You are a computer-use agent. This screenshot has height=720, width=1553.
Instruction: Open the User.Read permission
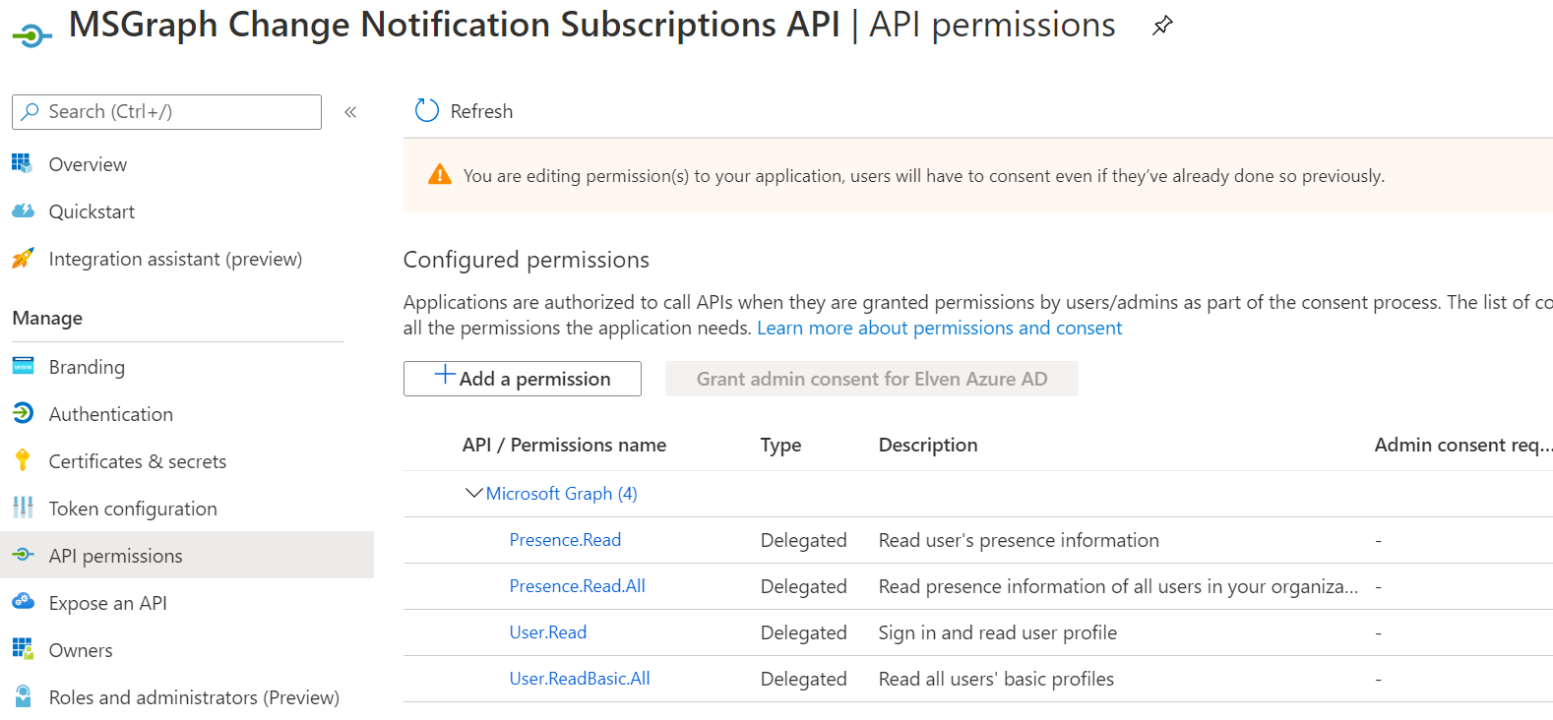pos(548,632)
